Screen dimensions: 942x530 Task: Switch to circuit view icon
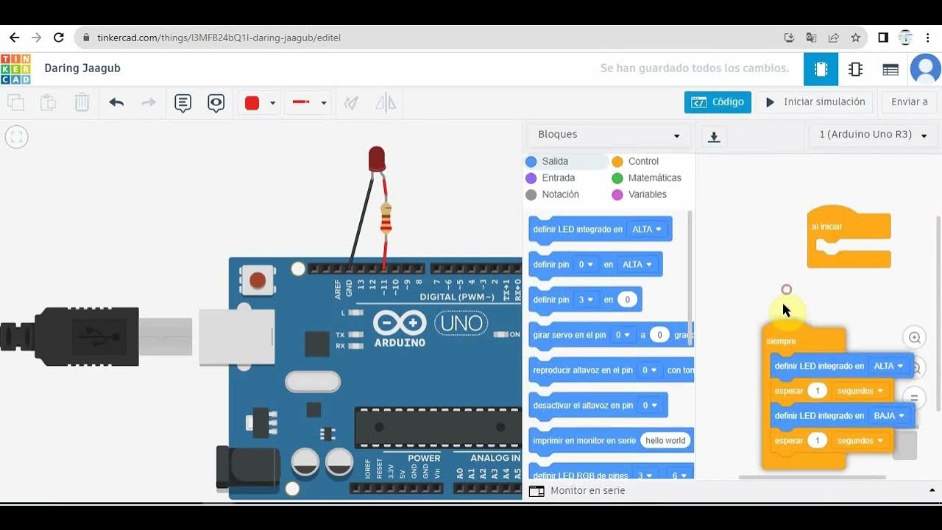[x=821, y=69]
